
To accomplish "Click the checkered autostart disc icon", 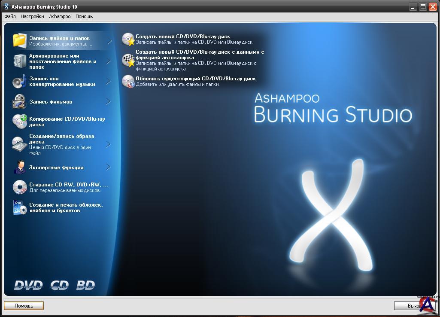I will pyautogui.click(x=128, y=60).
